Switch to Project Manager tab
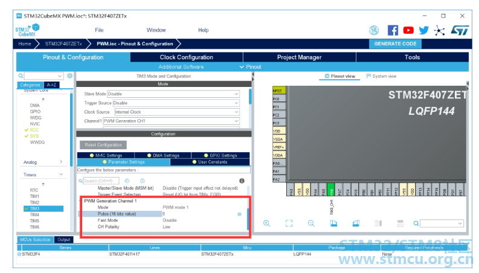Screen dimensions: 479x273 [x=300, y=57]
